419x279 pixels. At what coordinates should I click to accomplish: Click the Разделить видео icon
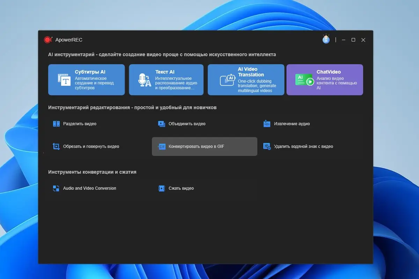click(x=56, y=124)
